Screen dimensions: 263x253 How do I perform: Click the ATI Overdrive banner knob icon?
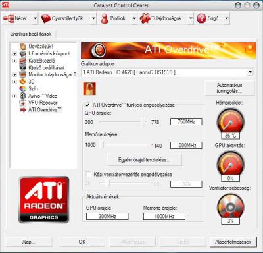tap(99, 50)
